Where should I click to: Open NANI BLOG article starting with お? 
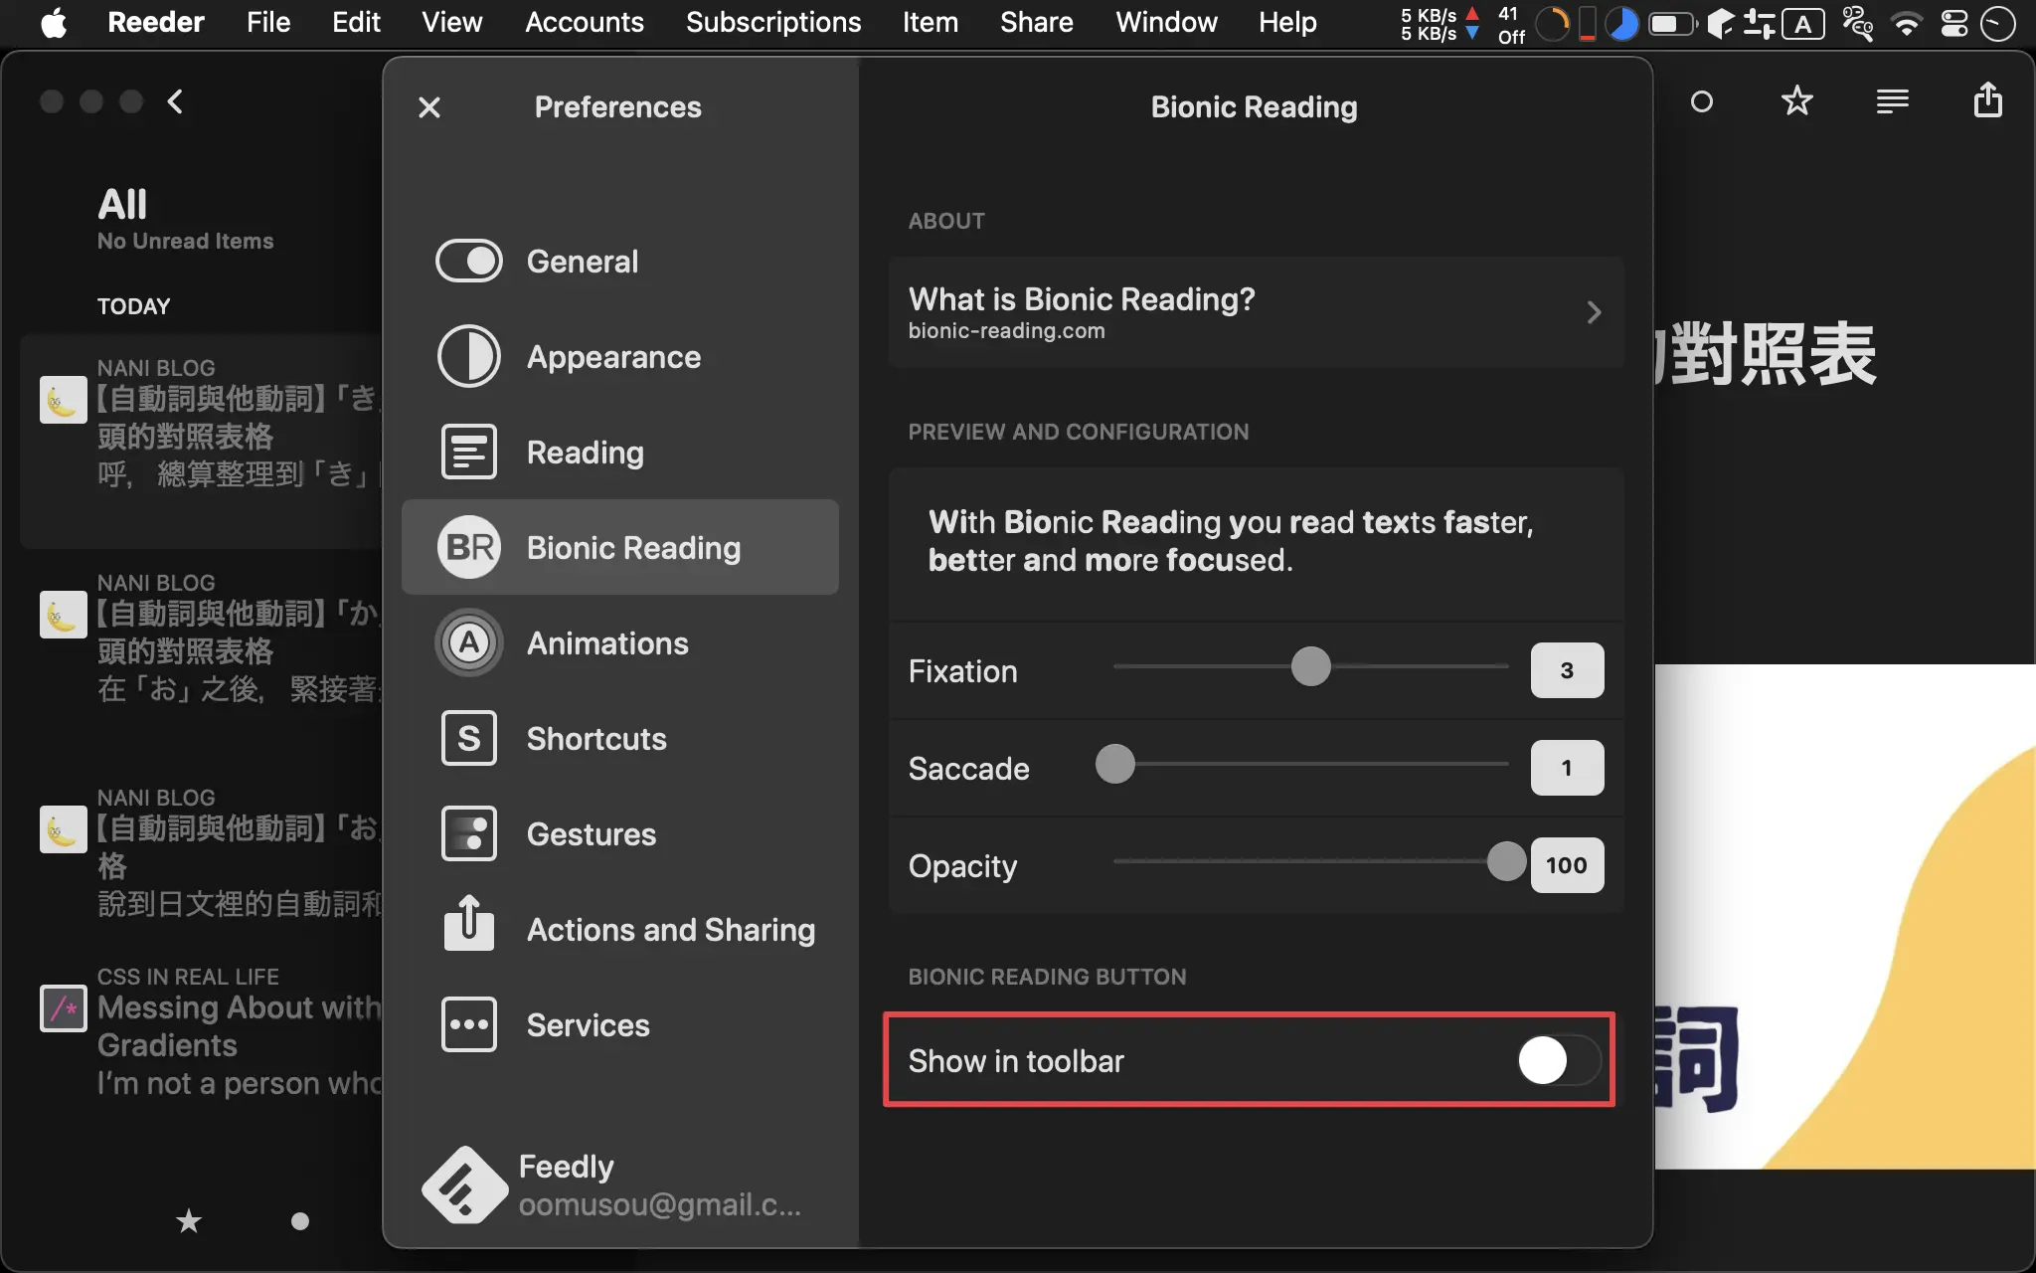coord(203,853)
